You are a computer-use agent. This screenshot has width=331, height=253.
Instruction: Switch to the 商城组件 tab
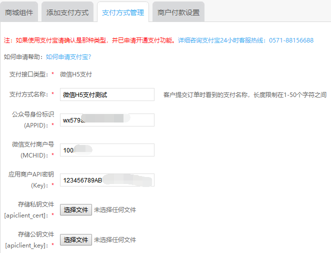pos(19,12)
